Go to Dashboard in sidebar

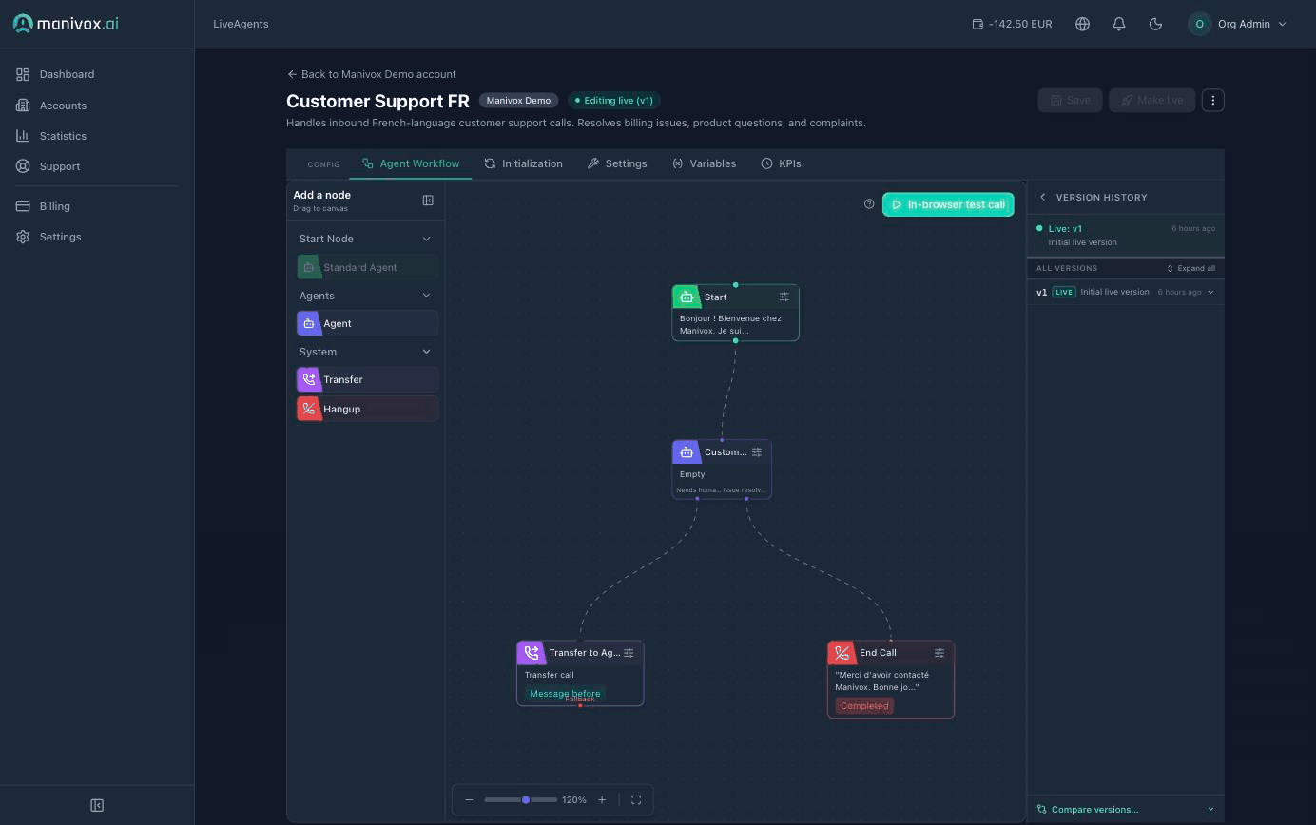97,74
